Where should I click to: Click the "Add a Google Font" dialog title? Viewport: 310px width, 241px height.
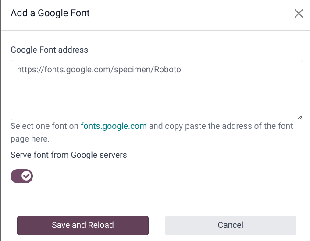50,13
